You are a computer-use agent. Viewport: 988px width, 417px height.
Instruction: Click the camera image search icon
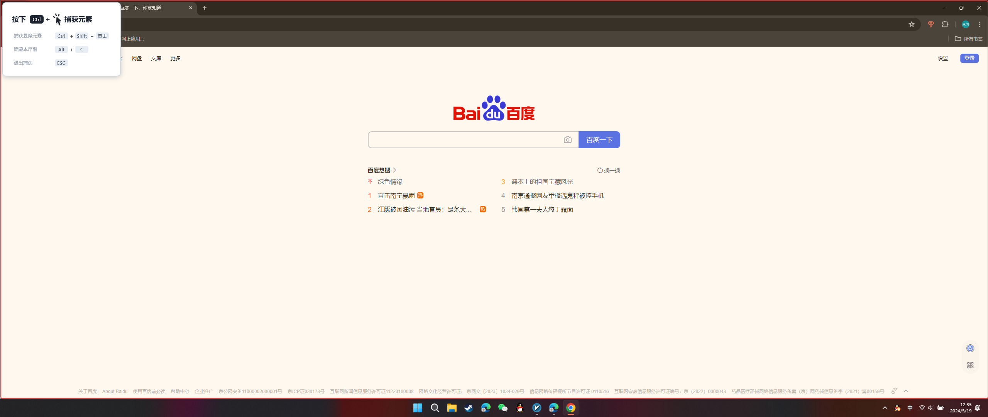(567, 140)
